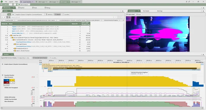
Task: Click the Statistics button in Events
Action: point(49,14)
